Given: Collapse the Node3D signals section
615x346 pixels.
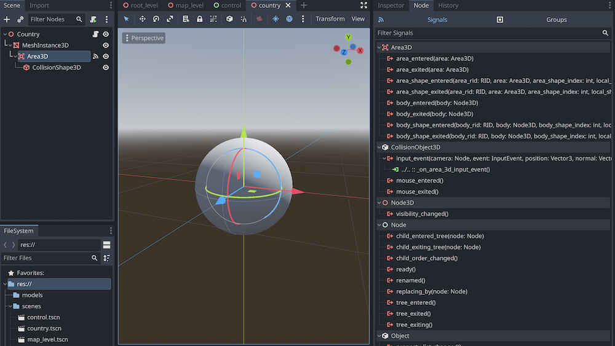Looking at the screenshot, I should tap(379, 203).
